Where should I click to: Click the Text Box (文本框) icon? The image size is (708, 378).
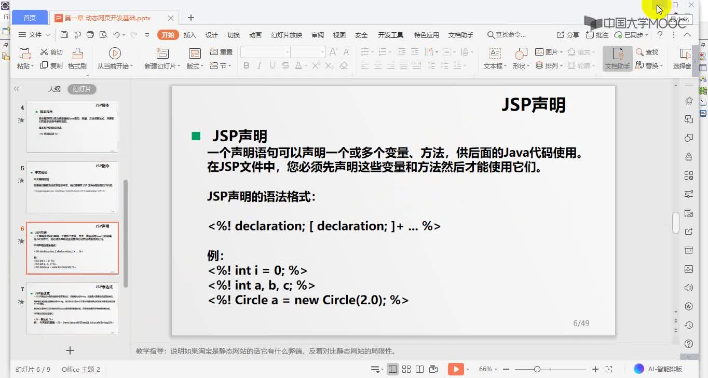[495, 53]
